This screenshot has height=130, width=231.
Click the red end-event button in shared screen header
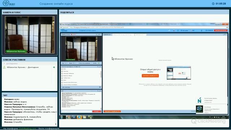221,30
